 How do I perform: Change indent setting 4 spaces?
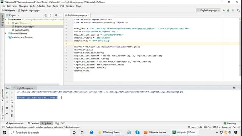tap(226, 127)
